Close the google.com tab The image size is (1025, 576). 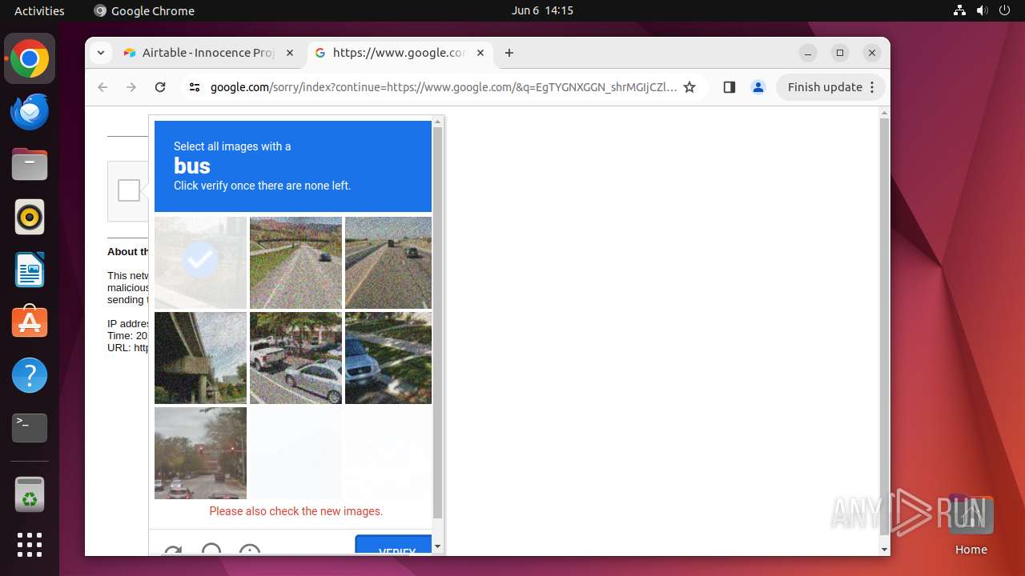click(x=480, y=53)
